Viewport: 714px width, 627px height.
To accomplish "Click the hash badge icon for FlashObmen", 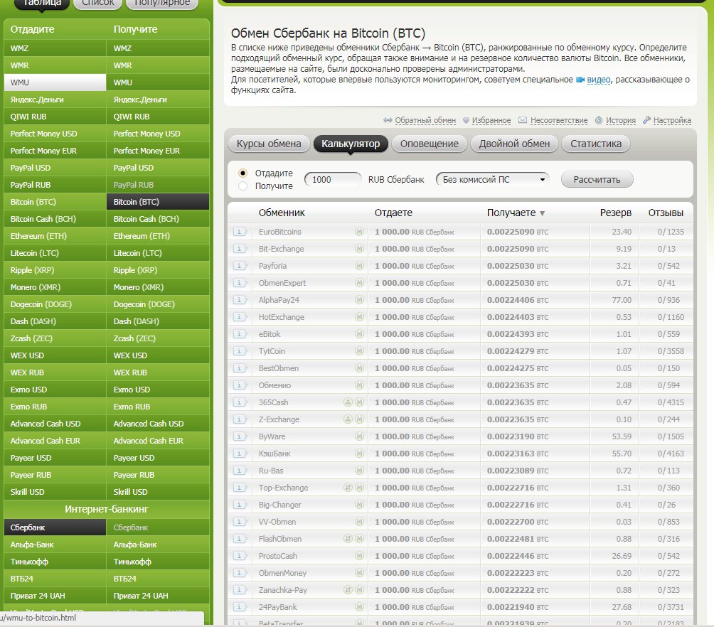I will [x=348, y=539].
